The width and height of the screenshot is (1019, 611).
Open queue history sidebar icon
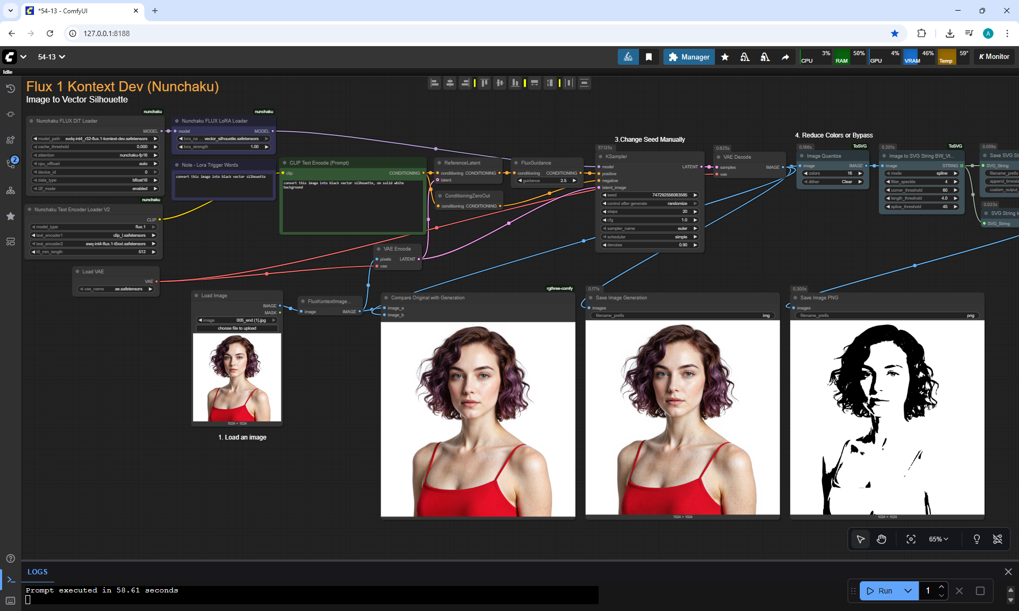pyautogui.click(x=10, y=89)
